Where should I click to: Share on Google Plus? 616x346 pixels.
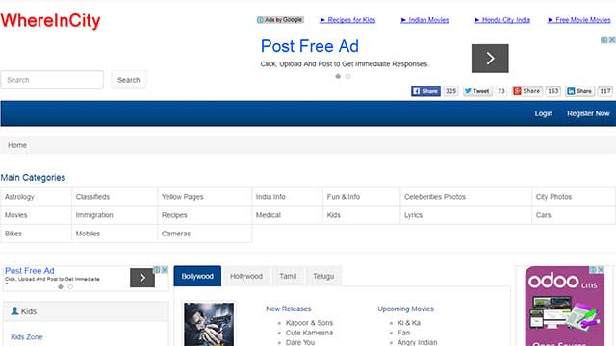coord(527,91)
